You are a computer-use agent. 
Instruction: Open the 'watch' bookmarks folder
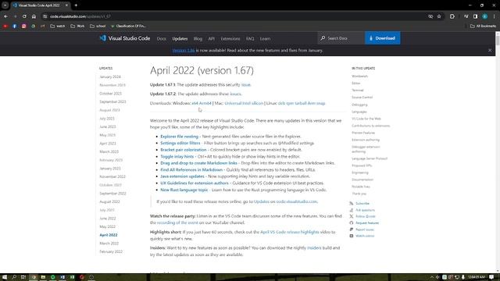pos(58,26)
